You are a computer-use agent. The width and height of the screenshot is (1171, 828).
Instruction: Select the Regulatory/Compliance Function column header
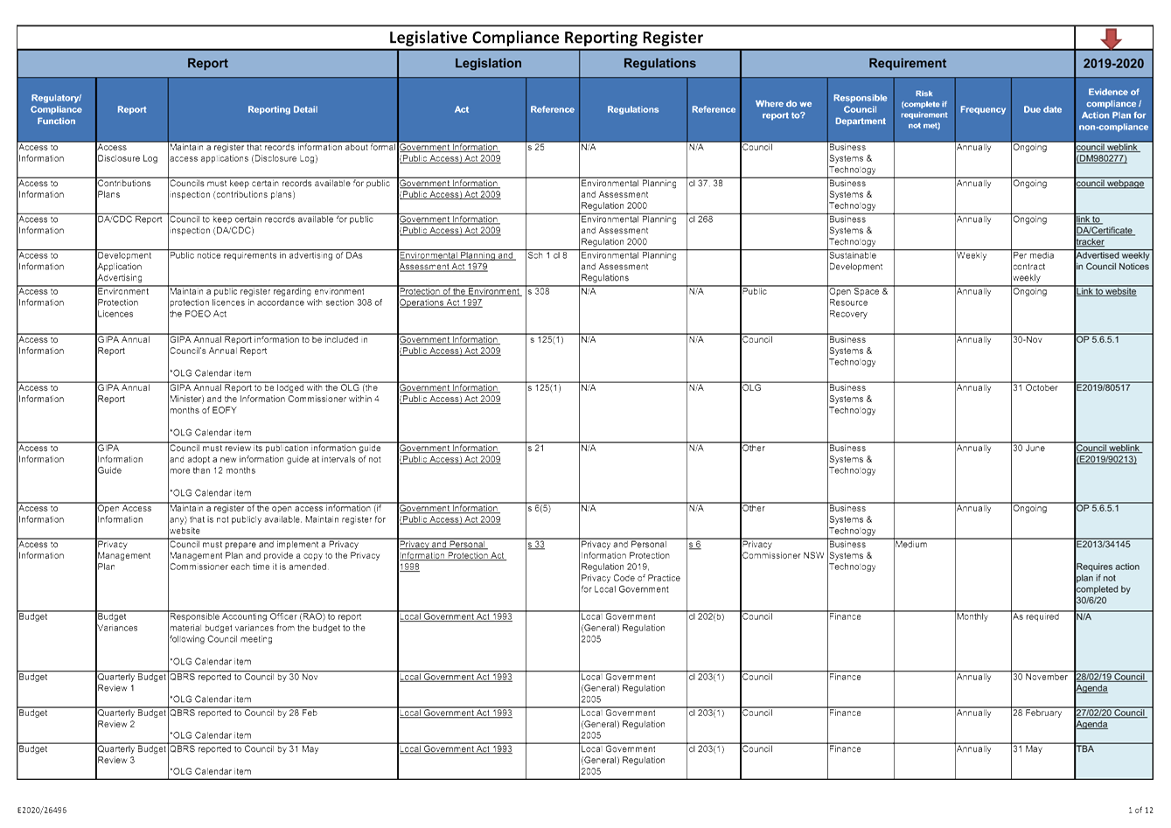(56, 109)
